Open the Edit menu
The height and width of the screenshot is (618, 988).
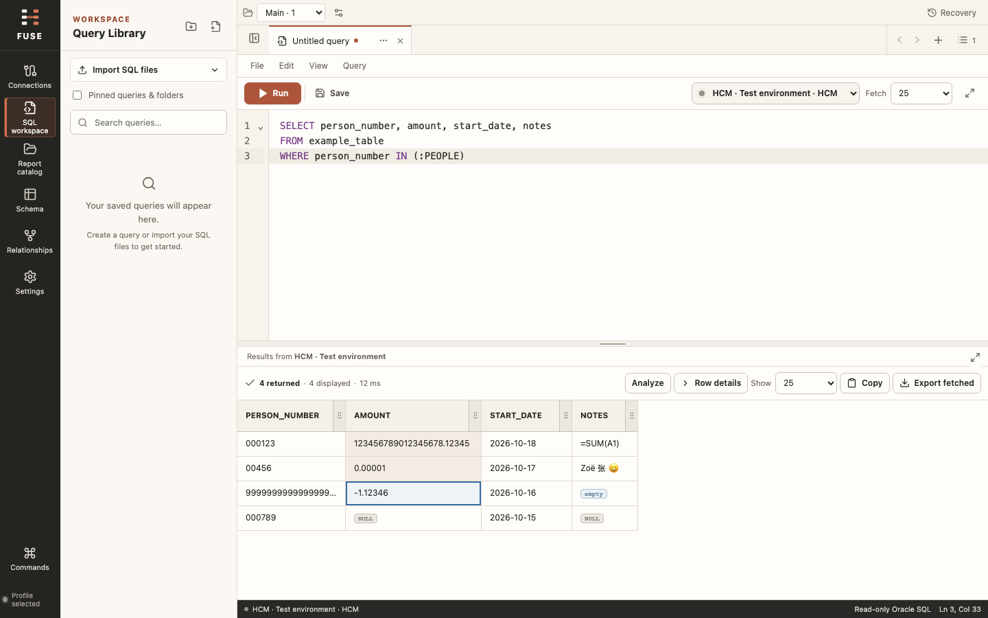pyautogui.click(x=286, y=66)
